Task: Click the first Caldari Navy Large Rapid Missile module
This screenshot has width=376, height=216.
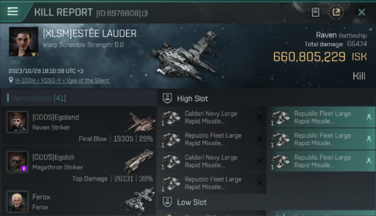Action: [x=212, y=117]
